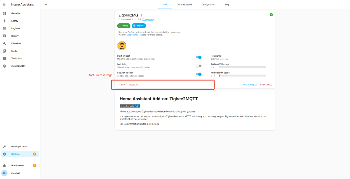Open File editor wrench icon
The height and width of the screenshot is (179, 350).
(x=4, y=43)
